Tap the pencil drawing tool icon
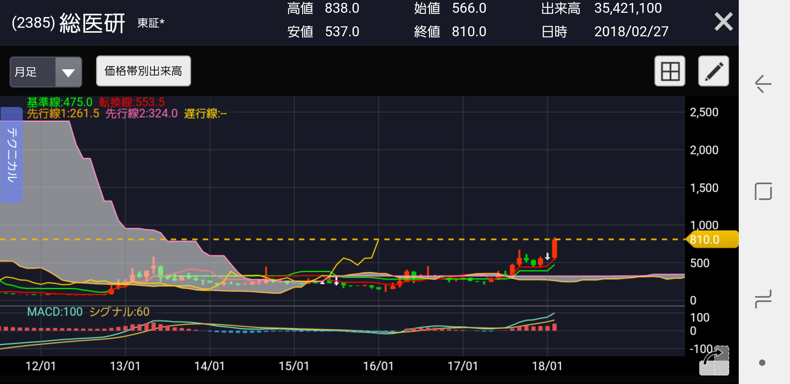 pyautogui.click(x=713, y=71)
